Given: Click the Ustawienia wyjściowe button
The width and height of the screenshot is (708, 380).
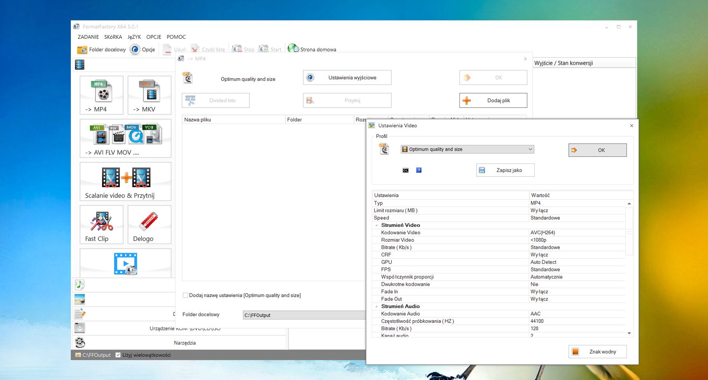Looking at the screenshot, I should 347,77.
